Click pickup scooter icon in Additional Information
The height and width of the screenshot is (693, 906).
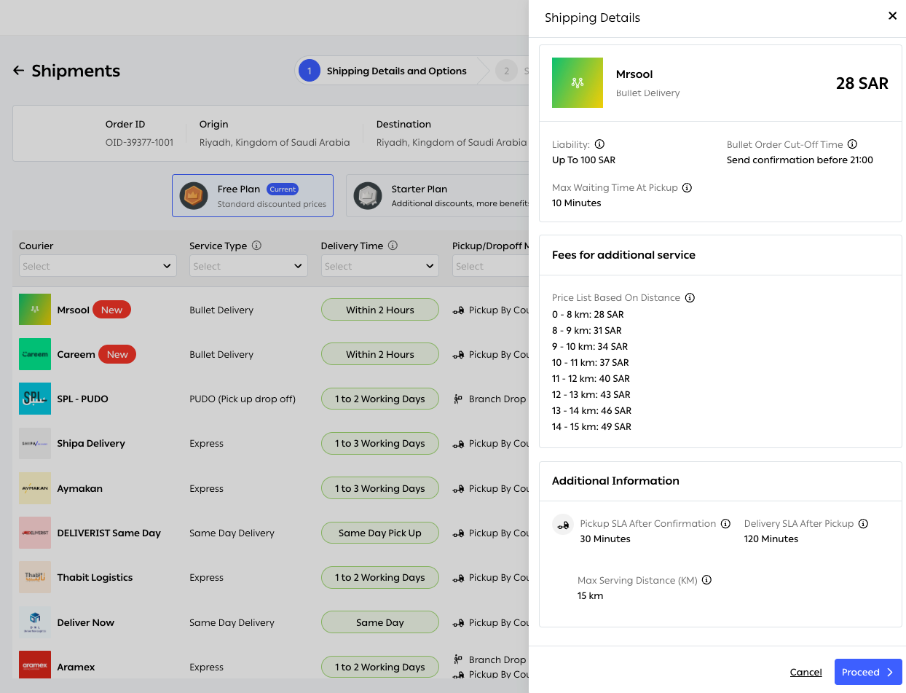pyautogui.click(x=563, y=525)
